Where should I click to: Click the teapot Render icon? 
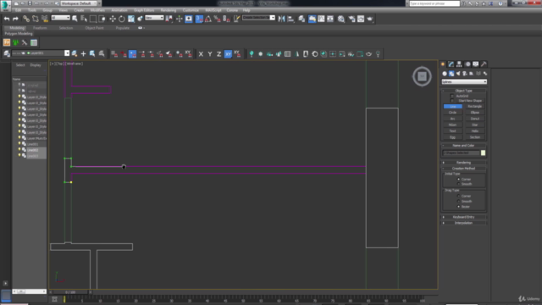coord(370,19)
